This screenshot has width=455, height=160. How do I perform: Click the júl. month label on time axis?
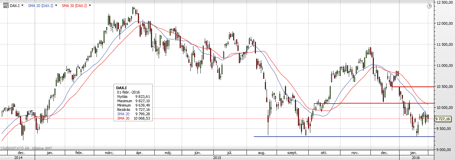pyautogui.click(x=230, y=153)
